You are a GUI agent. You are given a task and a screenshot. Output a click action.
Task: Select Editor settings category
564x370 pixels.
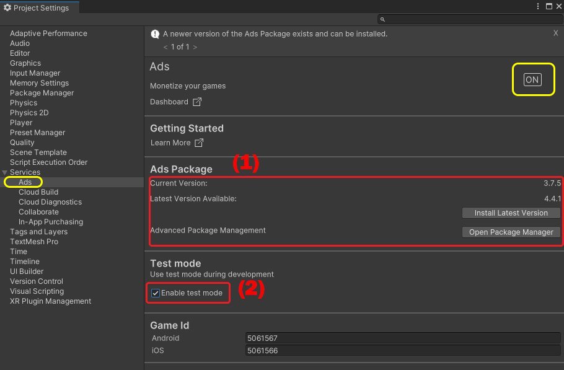coord(20,53)
